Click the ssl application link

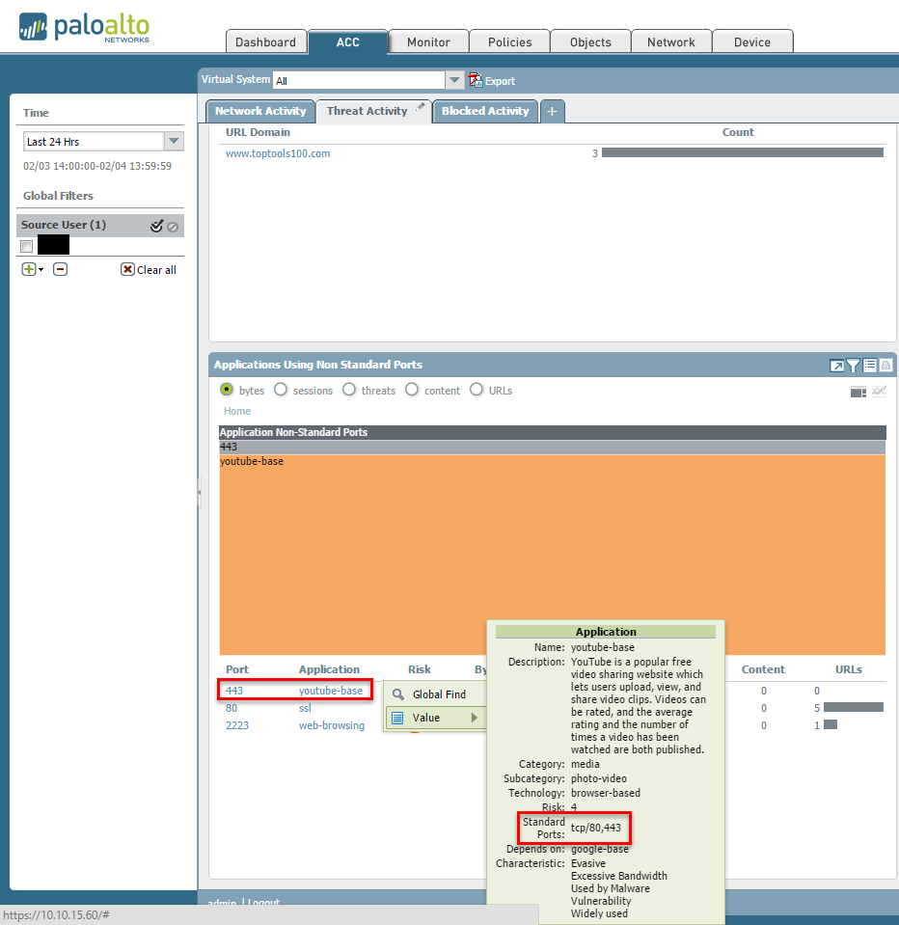coord(305,708)
